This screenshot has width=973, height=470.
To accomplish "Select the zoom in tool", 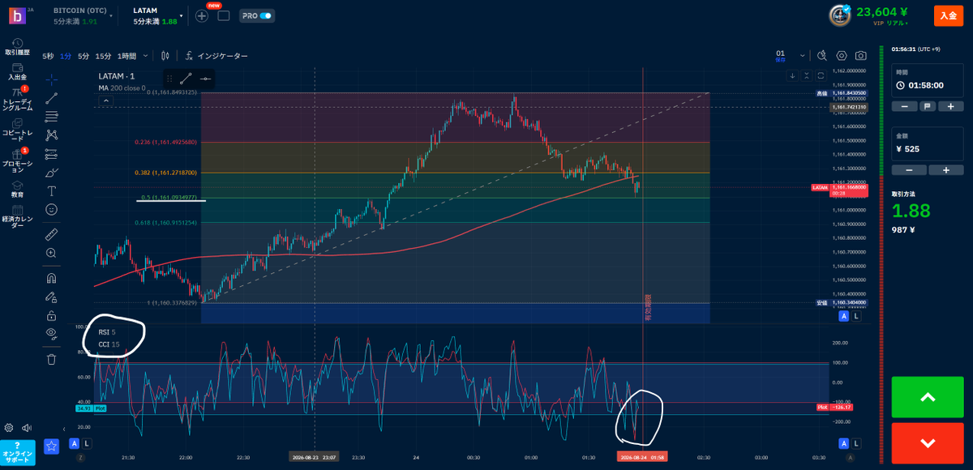I will [x=51, y=253].
